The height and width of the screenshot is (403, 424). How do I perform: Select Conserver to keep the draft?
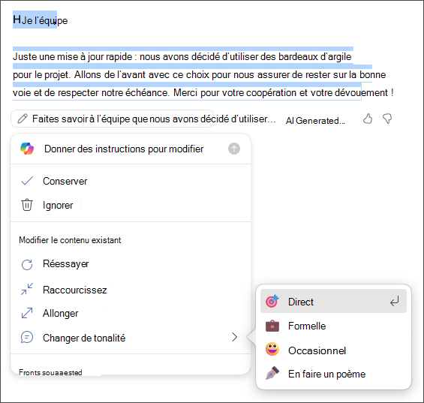131,181
